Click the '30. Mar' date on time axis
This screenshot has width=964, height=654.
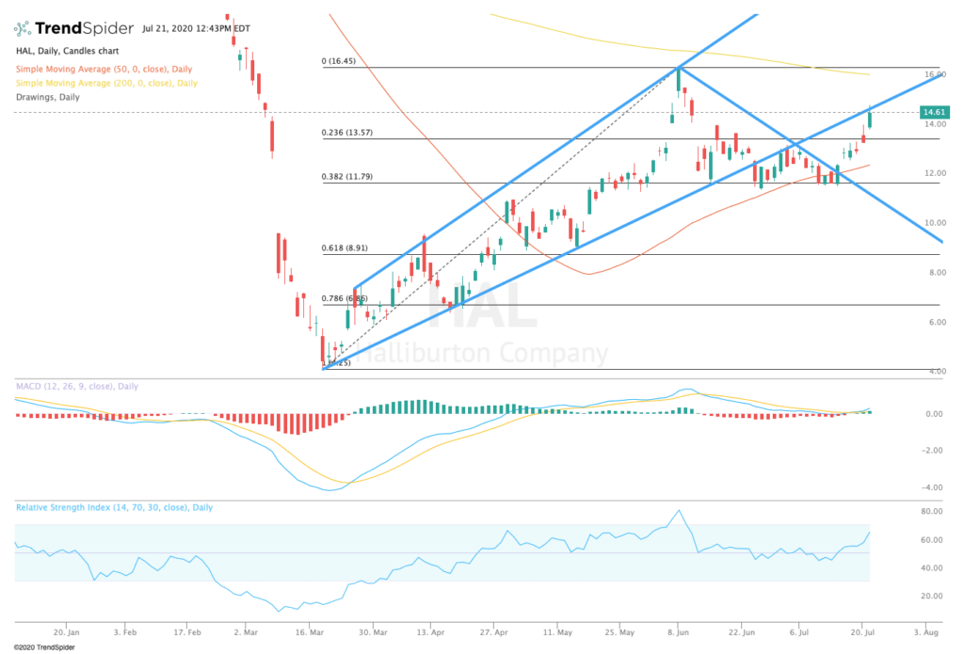point(373,631)
